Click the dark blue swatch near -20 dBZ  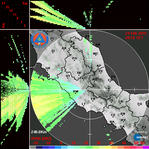[39, 148]
